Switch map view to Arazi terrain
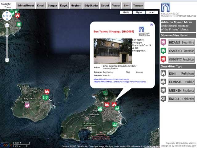Image resolution: width=197 pixels, height=148 pixels. pos(152,12)
